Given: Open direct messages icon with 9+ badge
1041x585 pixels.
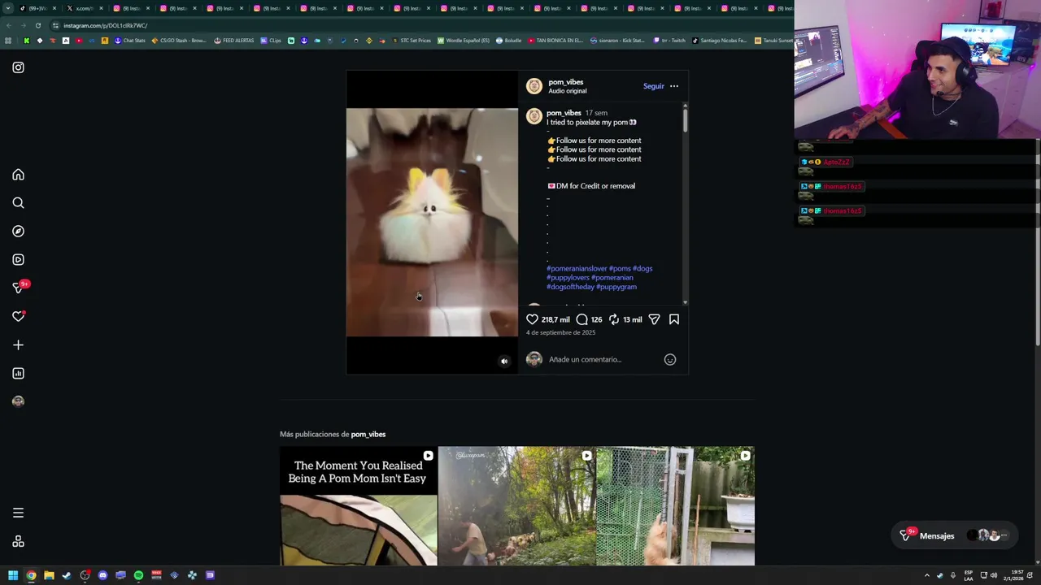Looking at the screenshot, I should point(18,288).
